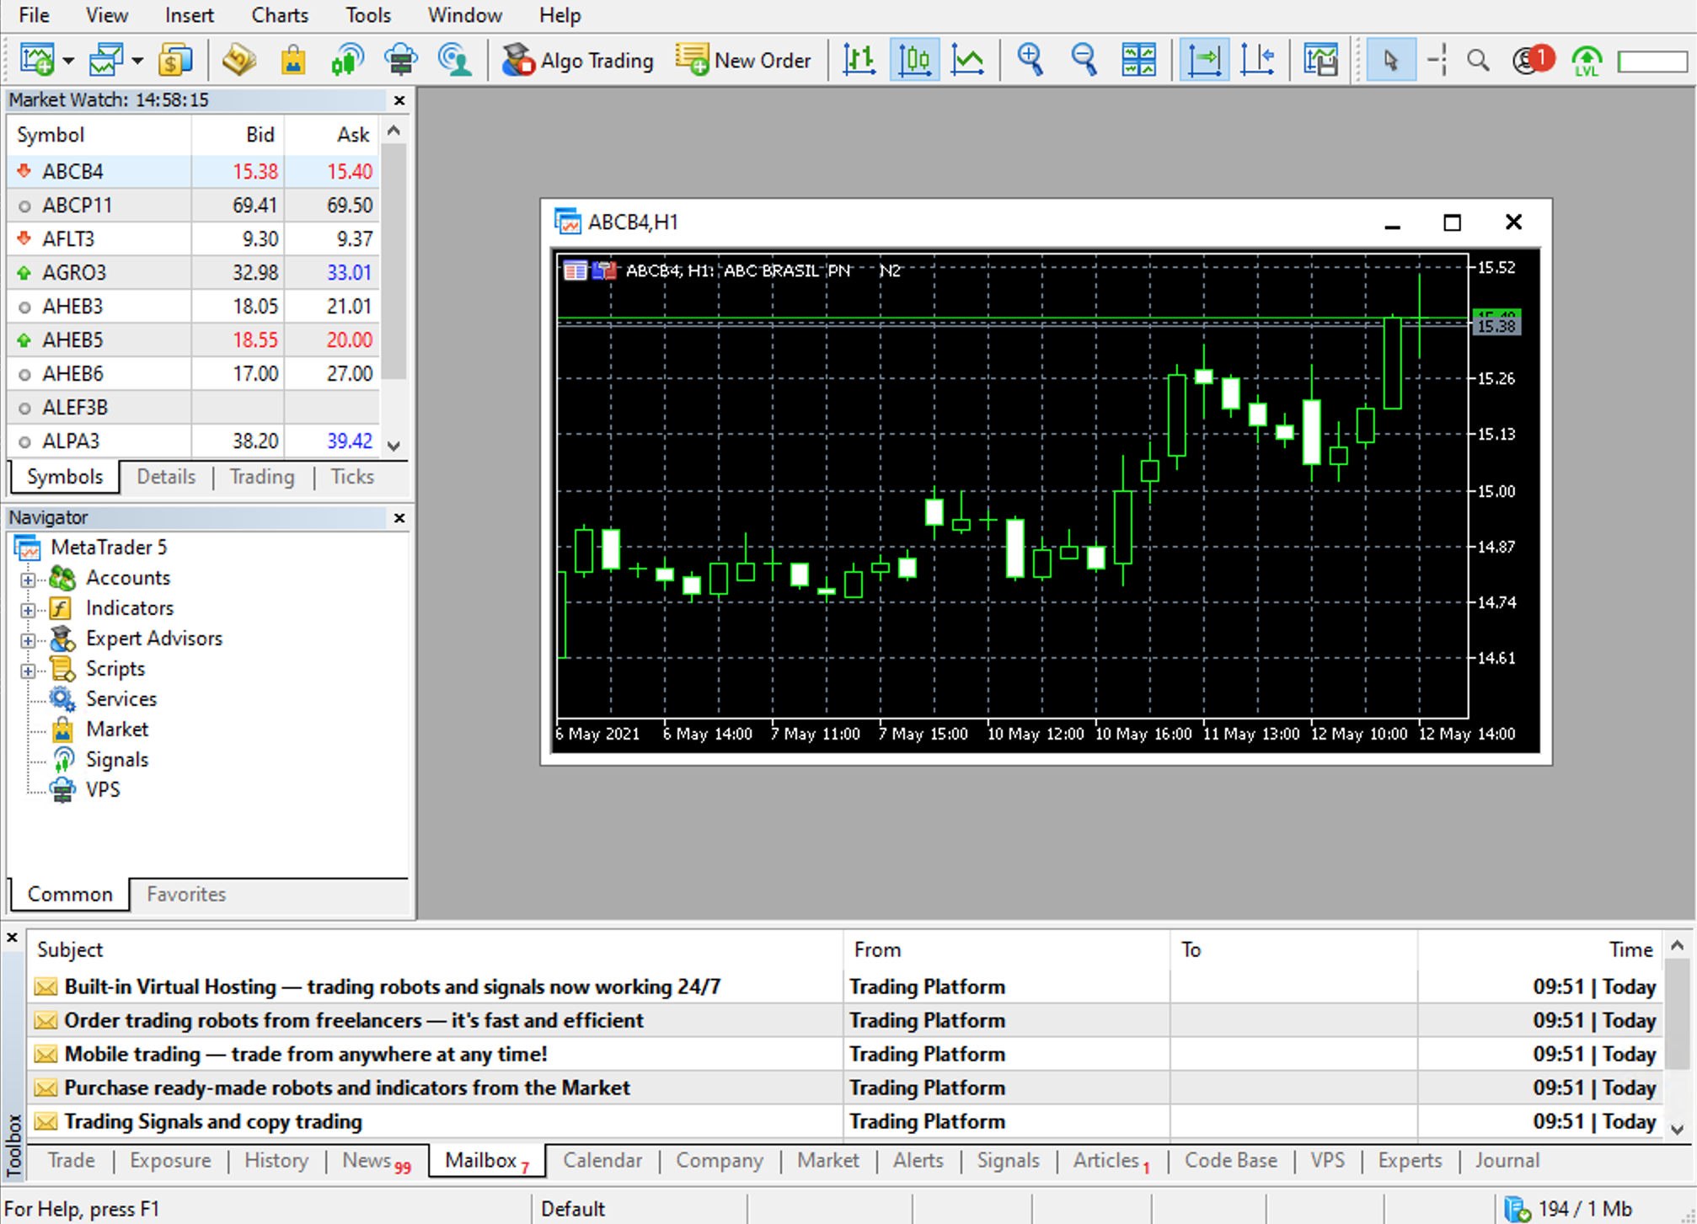This screenshot has height=1224, width=1697.
Task: Tile chart windows with grid icon
Action: [x=1138, y=61]
